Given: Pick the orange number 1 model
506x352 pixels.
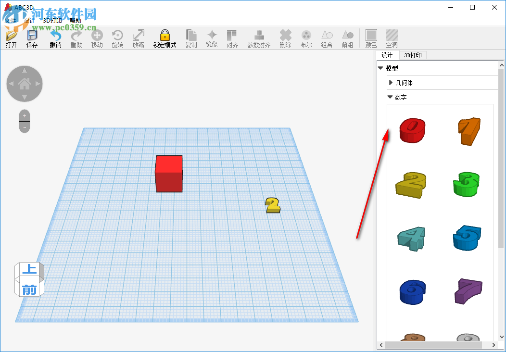Looking at the screenshot, I should coord(469,131).
